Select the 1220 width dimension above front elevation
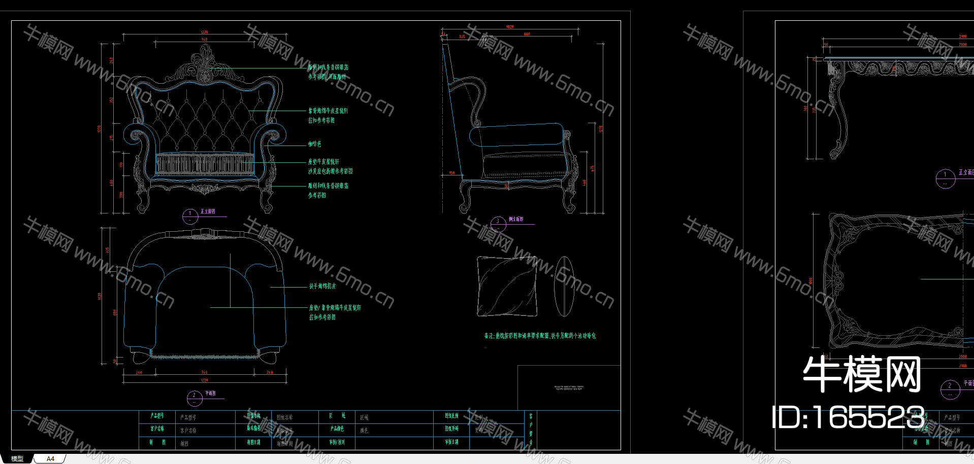This screenshot has height=464, width=974. coord(204,32)
